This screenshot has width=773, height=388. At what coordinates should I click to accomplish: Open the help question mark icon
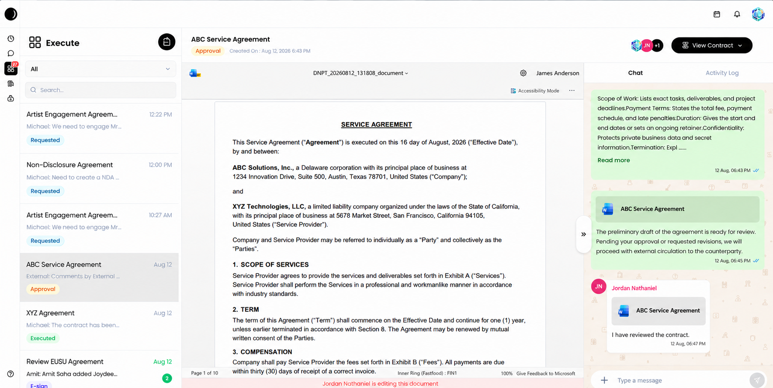click(10, 374)
